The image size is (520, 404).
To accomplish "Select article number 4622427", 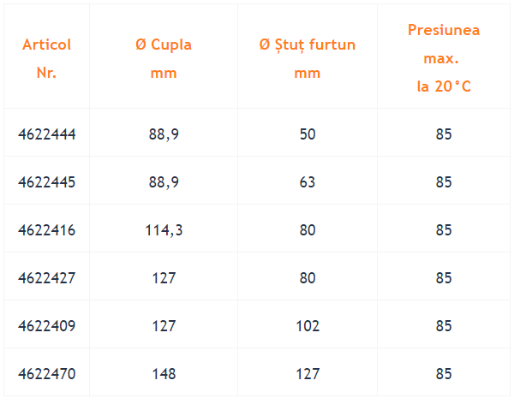I will coord(47,278).
